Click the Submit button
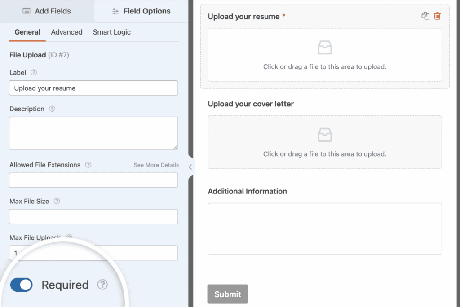 (x=227, y=294)
